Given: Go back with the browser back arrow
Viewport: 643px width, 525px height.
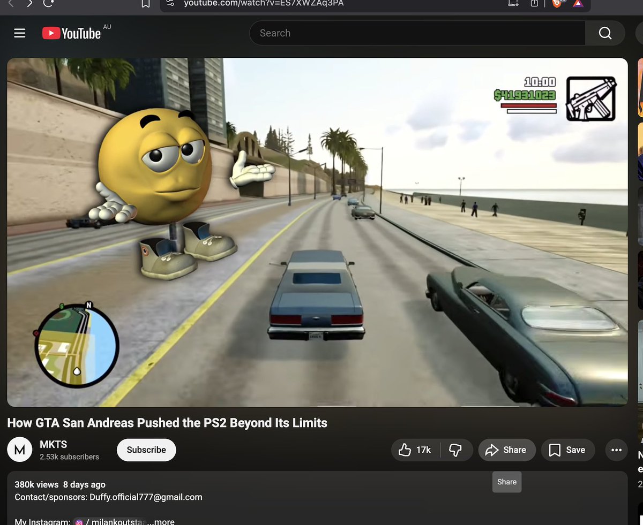Looking at the screenshot, I should (x=10, y=4).
